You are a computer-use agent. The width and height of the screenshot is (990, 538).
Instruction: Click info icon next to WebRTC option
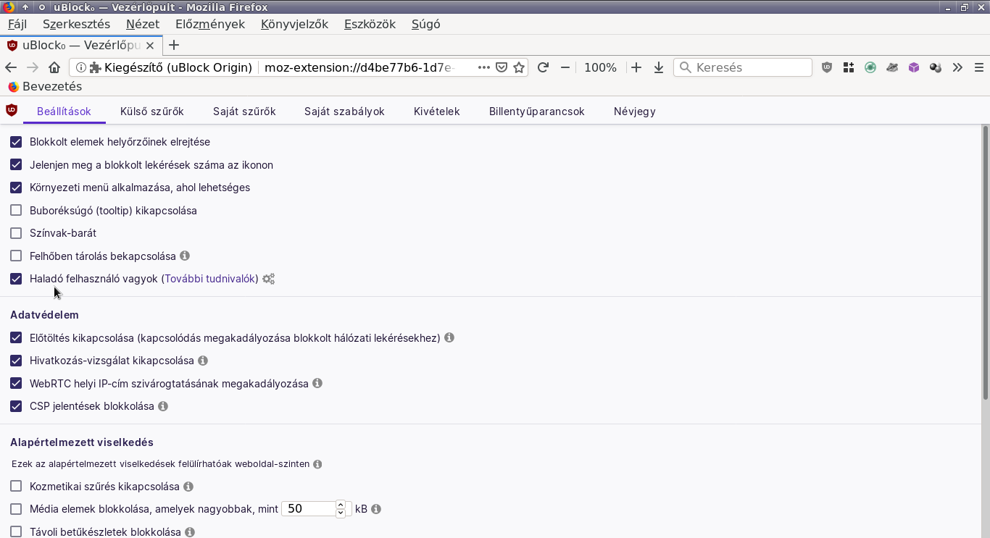click(317, 383)
